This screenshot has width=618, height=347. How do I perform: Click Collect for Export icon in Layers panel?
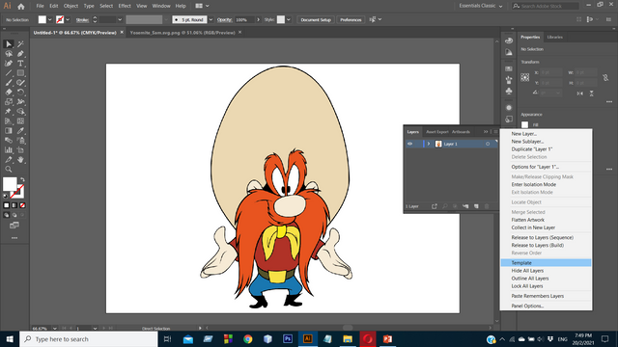click(435, 206)
